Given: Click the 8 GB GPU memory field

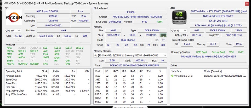Looking at the screenshot, I should [x=197, y=30].
